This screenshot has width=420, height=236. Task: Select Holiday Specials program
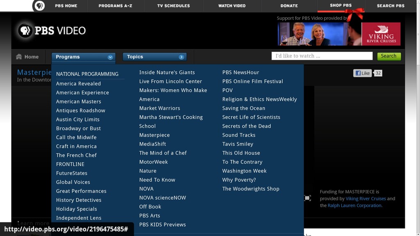point(77,209)
